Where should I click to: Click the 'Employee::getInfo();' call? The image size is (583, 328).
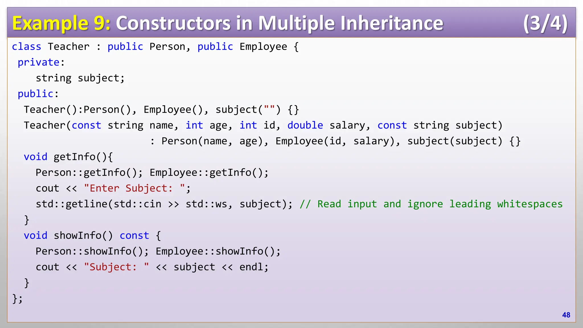tap(209, 173)
